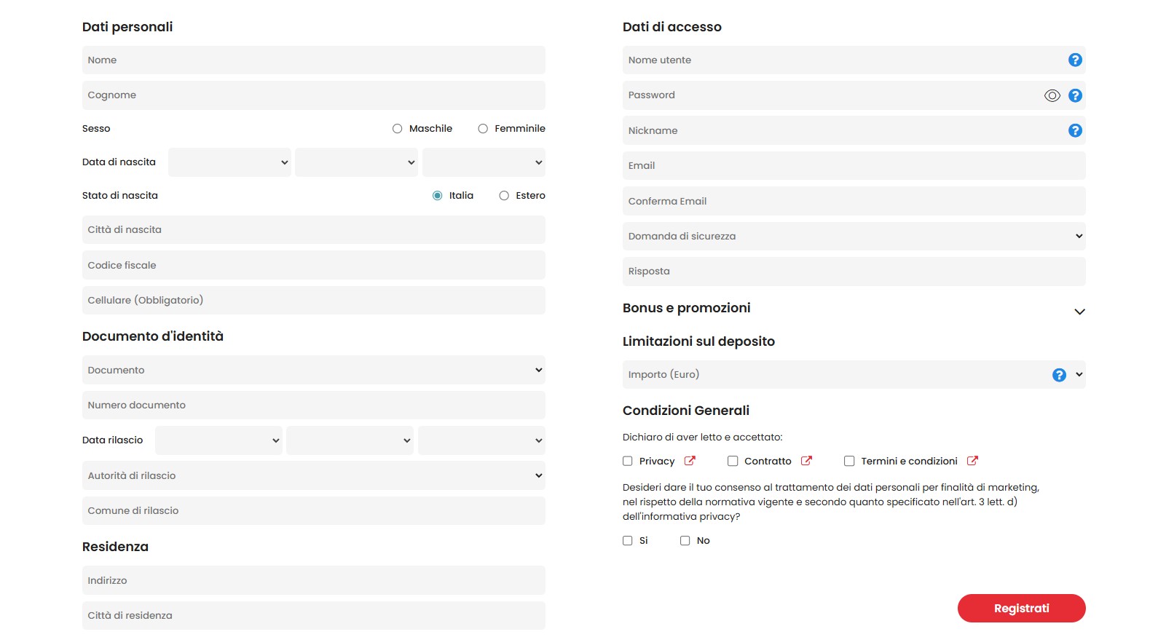Check the Privacy checkbox
This screenshot has width=1158, height=637.
click(628, 461)
